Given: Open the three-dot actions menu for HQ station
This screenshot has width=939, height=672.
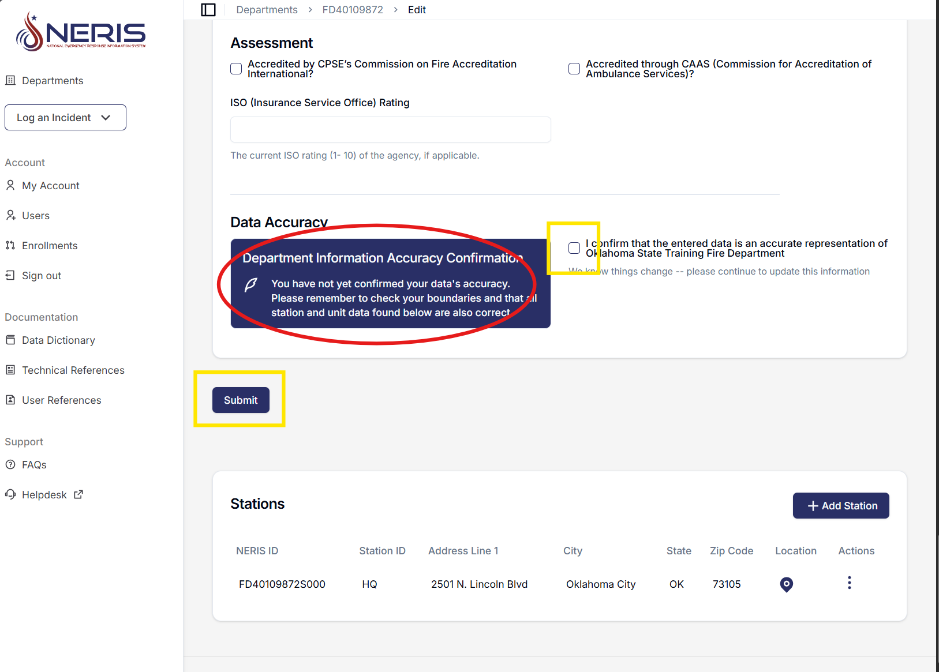Looking at the screenshot, I should click(849, 583).
